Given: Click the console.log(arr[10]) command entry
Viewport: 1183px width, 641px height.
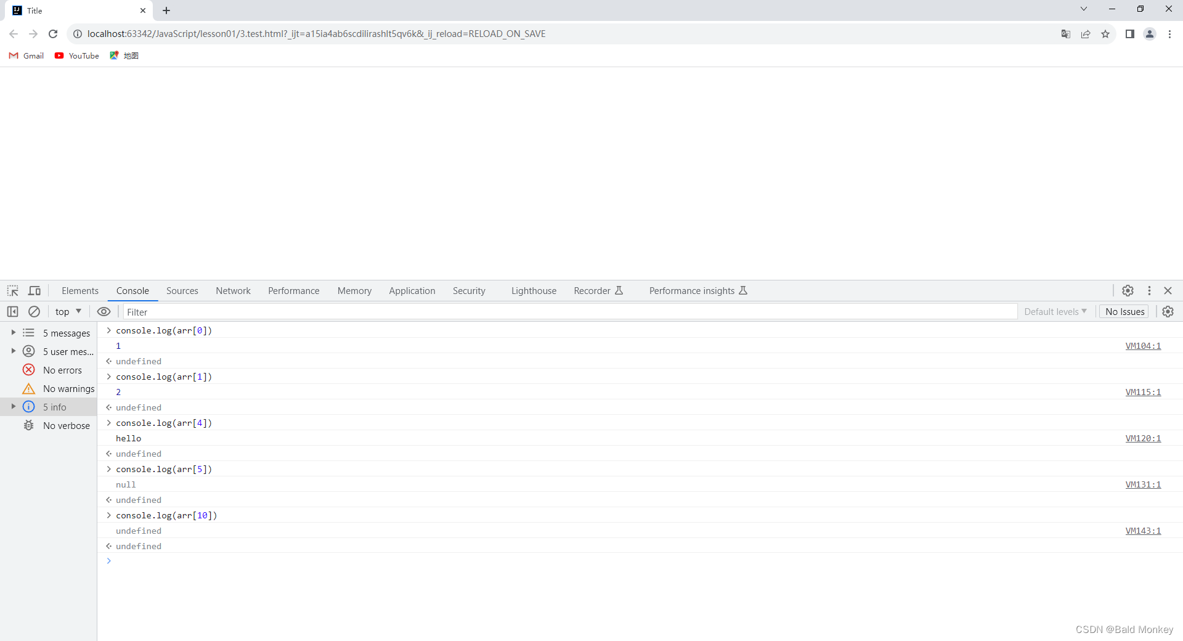Looking at the screenshot, I should click(166, 515).
